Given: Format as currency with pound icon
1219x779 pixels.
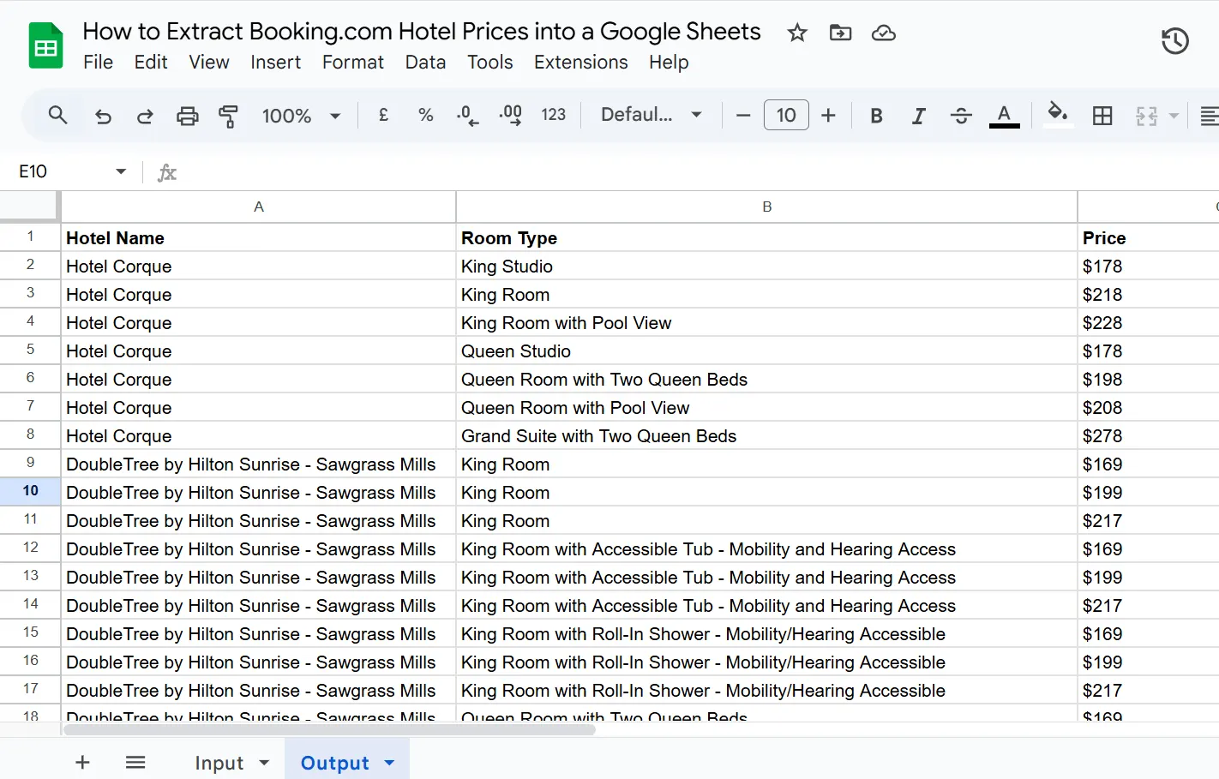Looking at the screenshot, I should pos(383,115).
